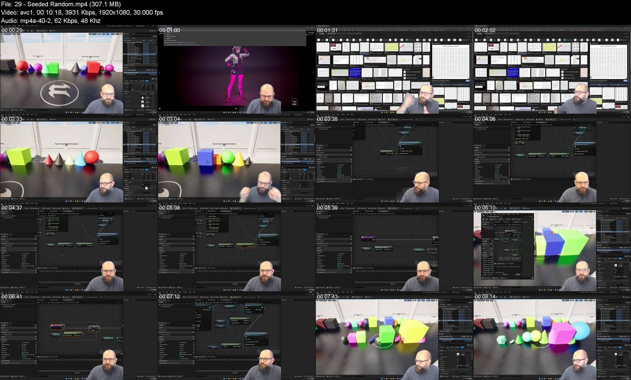Select the thumbnail stamped 00:01:31
The width and height of the screenshot is (631, 380).
[x=394, y=69]
